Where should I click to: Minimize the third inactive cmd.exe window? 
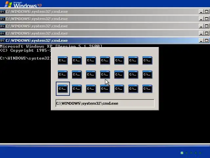(x=201, y=26)
